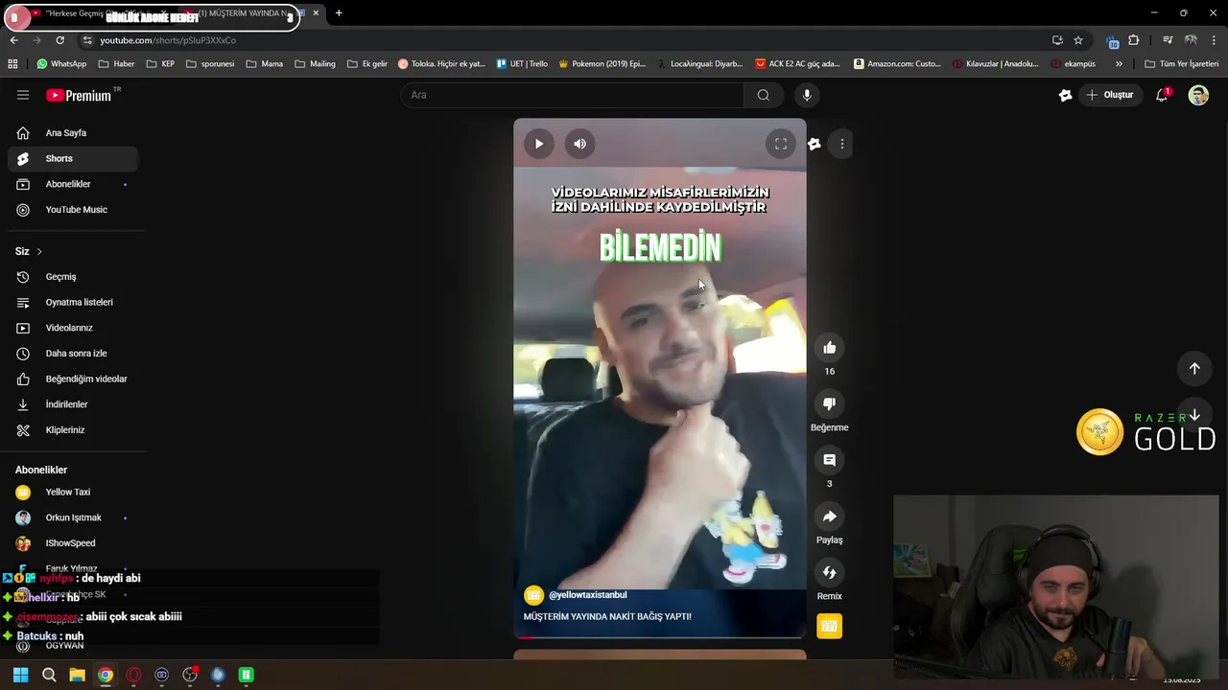Open a new Chrome tab

coord(339,13)
